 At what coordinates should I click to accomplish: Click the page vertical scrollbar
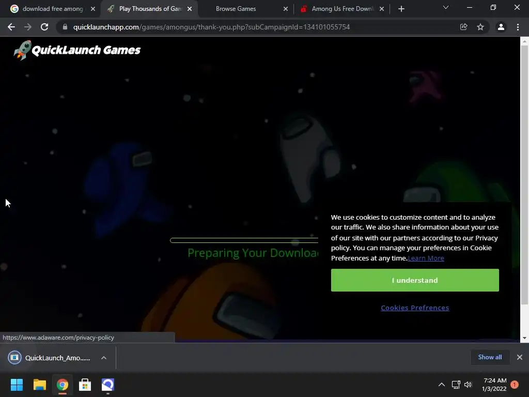pos(524,175)
